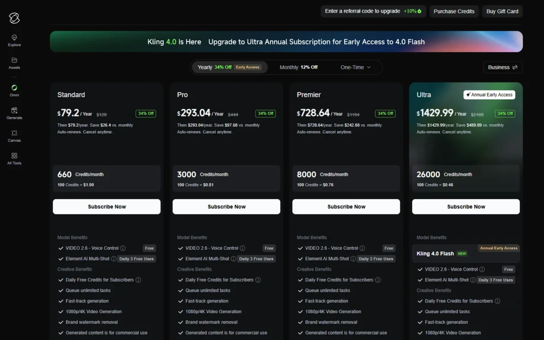Screen dimensions: 544x340
Task: Click info icon beside Premier Element AI Multi-Shot
Action: click(x=353, y=259)
